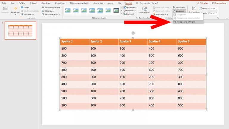
Task: Click the bottom-right resize handle of the table
Action: [x=207, y=110]
